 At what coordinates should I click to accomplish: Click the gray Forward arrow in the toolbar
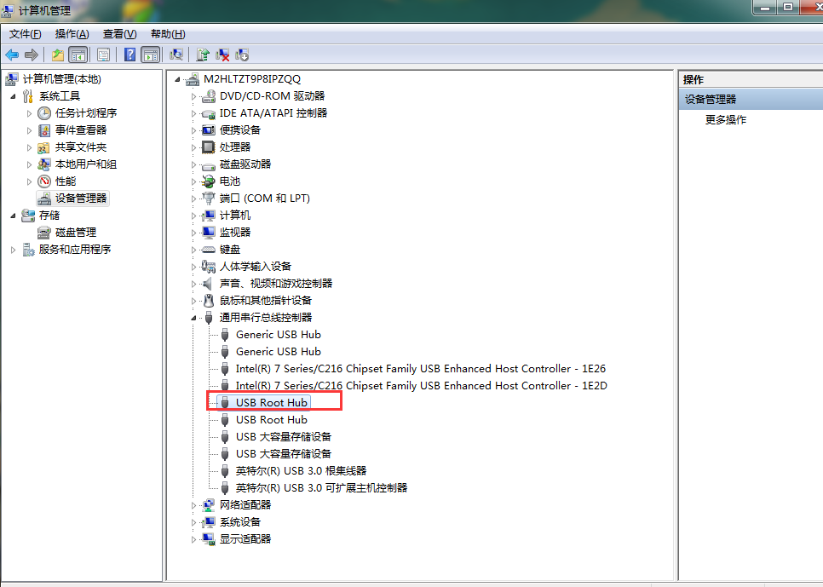point(32,55)
